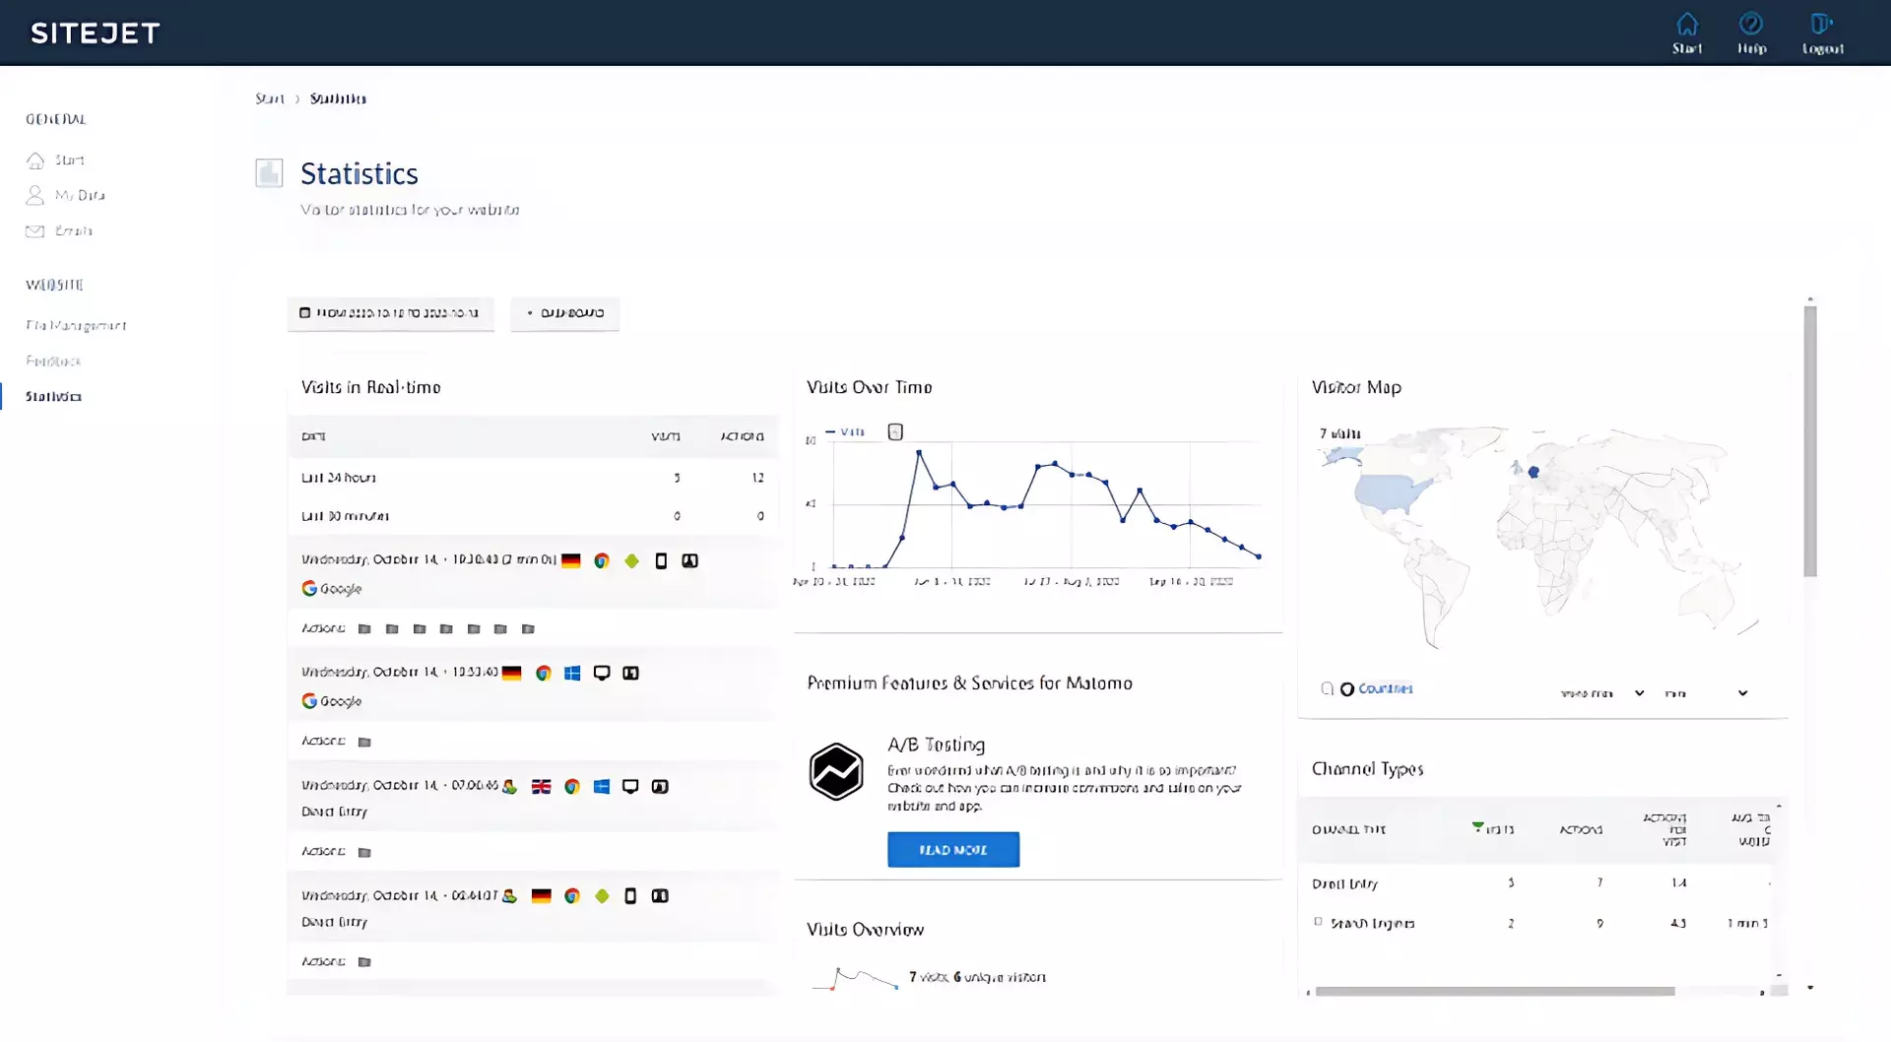Viewport: 1891px width, 1042px height.
Task: Click the calendar icon on the date range button
Action: (x=304, y=313)
